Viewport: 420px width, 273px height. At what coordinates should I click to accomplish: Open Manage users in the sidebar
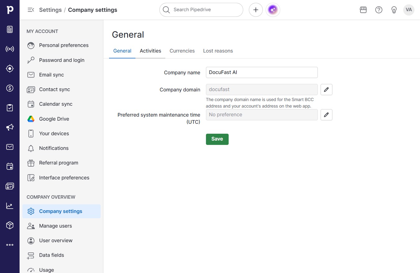pos(62,226)
